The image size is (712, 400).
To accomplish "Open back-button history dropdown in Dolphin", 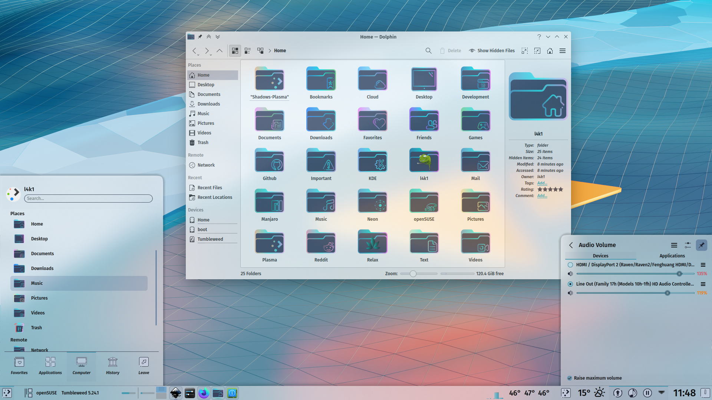I will pyautogui.click(x=198, y=55).
